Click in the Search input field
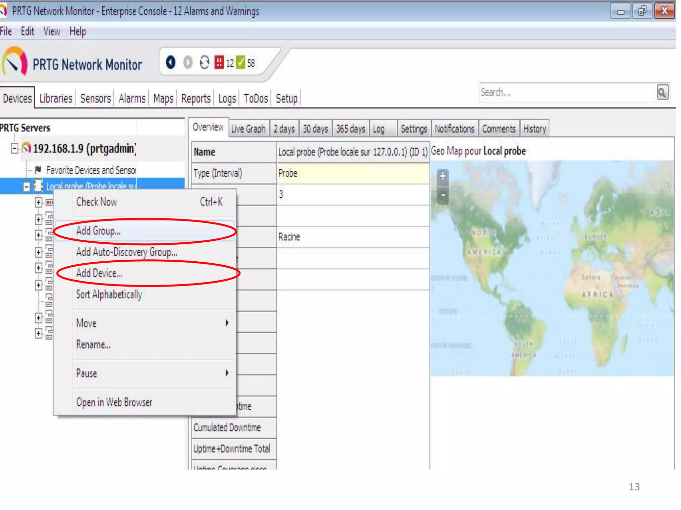 coord(565,92)
